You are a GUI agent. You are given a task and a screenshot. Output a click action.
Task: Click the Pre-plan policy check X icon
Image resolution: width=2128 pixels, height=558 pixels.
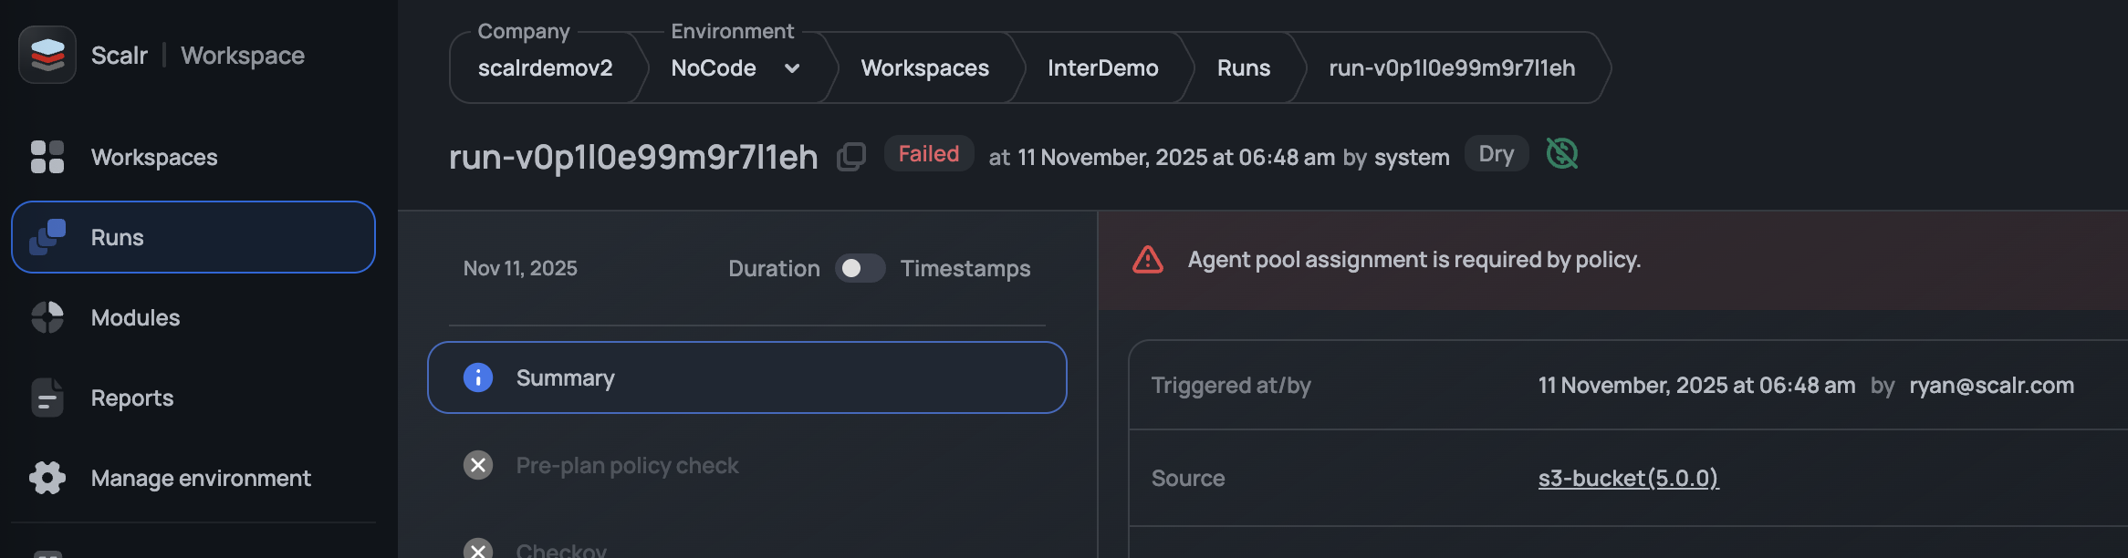(478, 465)
